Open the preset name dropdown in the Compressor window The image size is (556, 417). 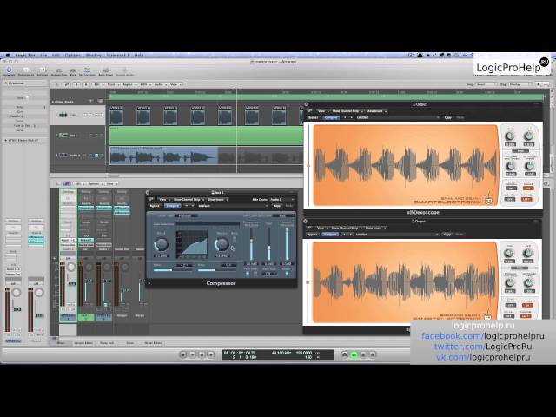(x=233, y=206)
